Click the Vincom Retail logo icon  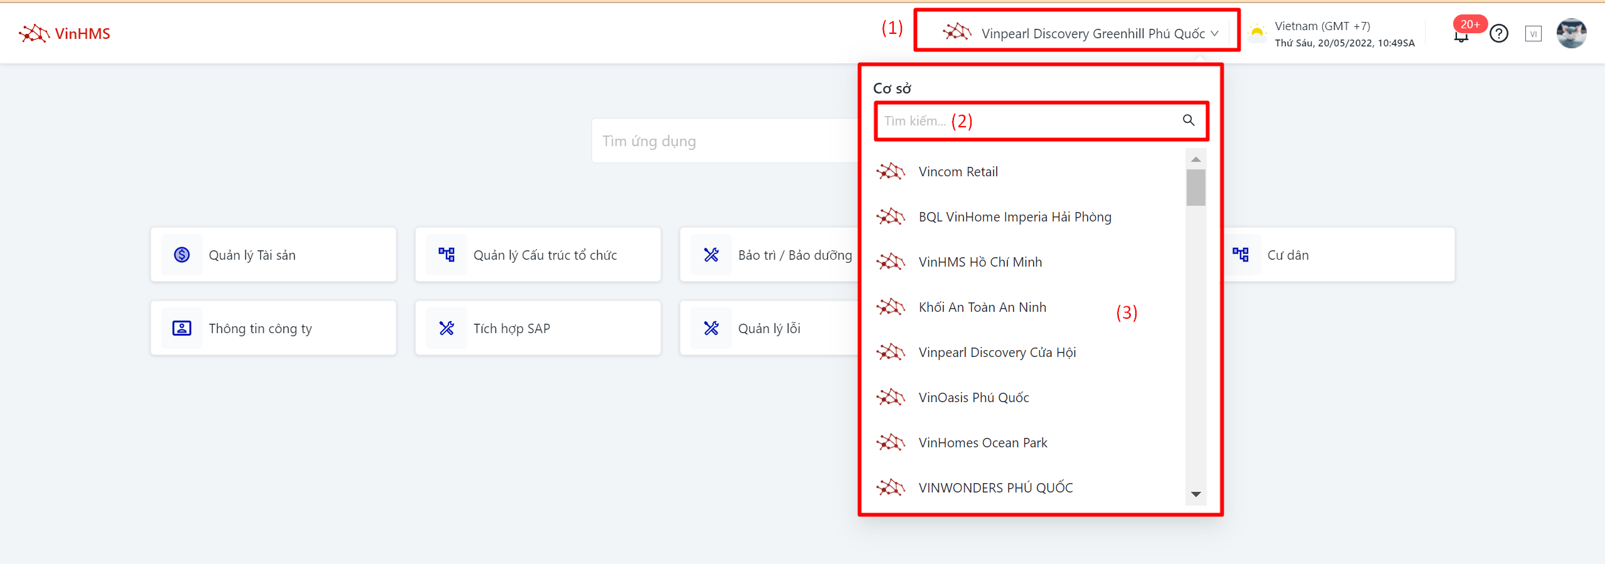(891, 171)
